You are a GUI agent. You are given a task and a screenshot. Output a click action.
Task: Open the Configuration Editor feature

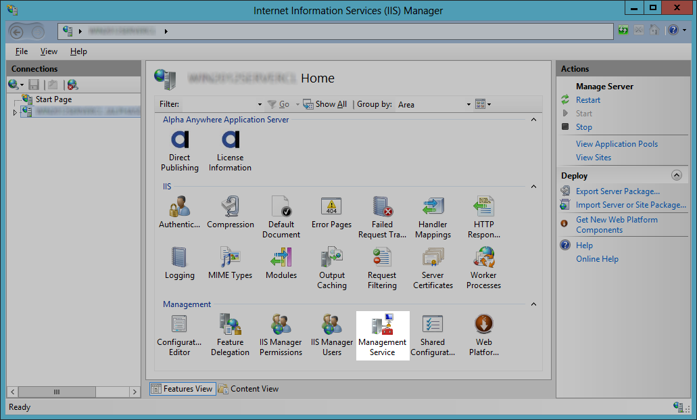click(x=180, y=335)
